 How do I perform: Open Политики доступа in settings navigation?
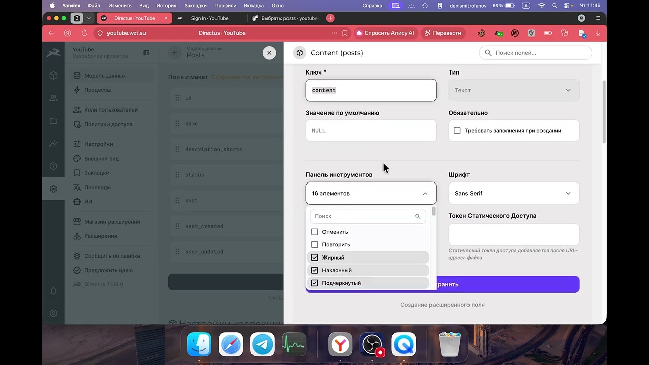pyautogui.click(x=112, y=124)
